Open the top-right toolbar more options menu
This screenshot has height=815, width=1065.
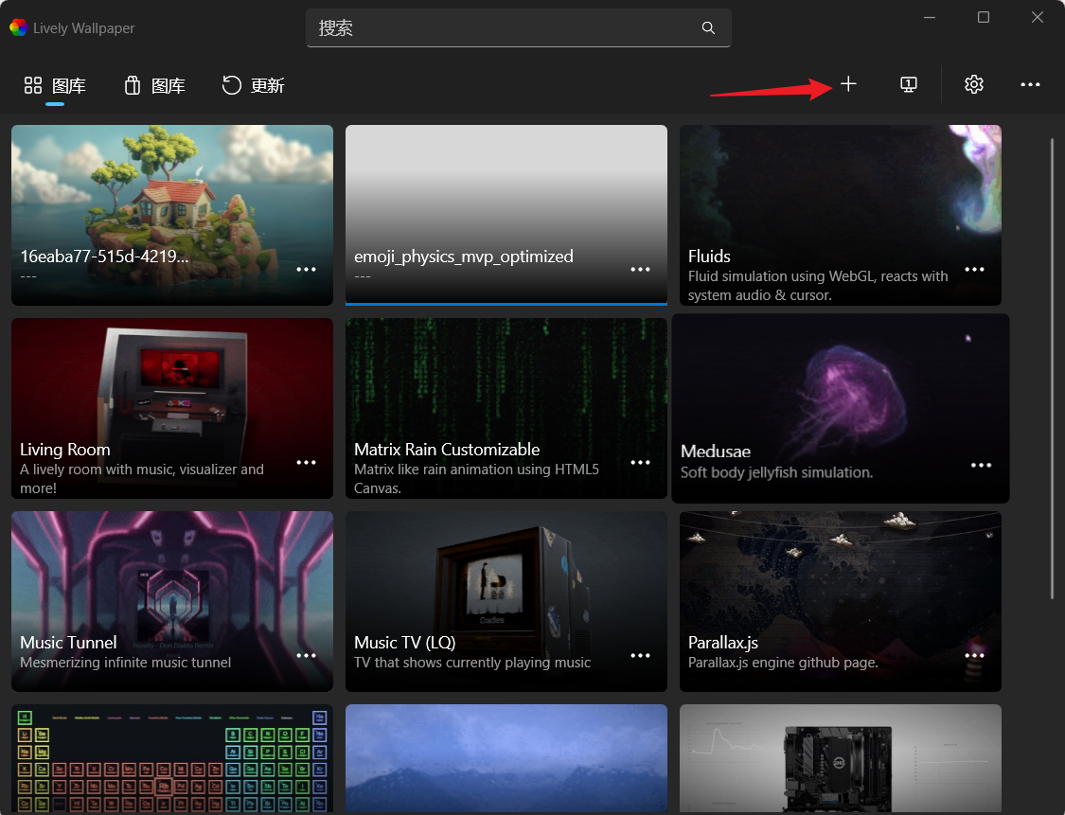[1030, 85]
